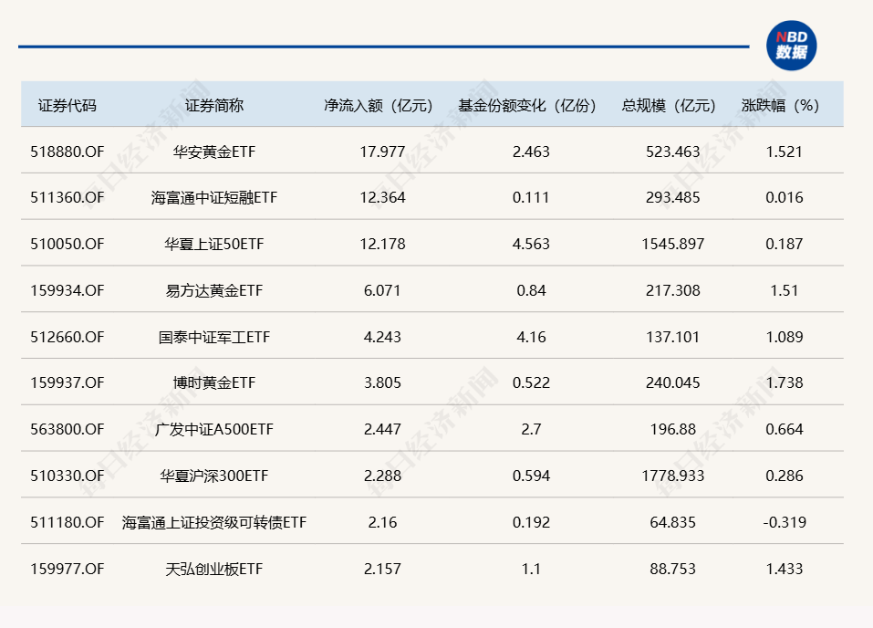The width and height of the screenshot is (873, 628).
Task: Click 海富通上证投资级可转债ETF name
Action: (214, 522)
